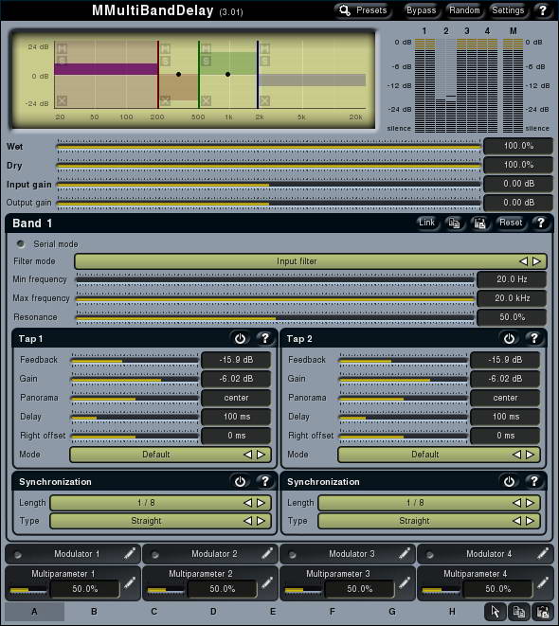559x626 pixels.
Task: Switch to preset slot H
Action: pos(452,612)
